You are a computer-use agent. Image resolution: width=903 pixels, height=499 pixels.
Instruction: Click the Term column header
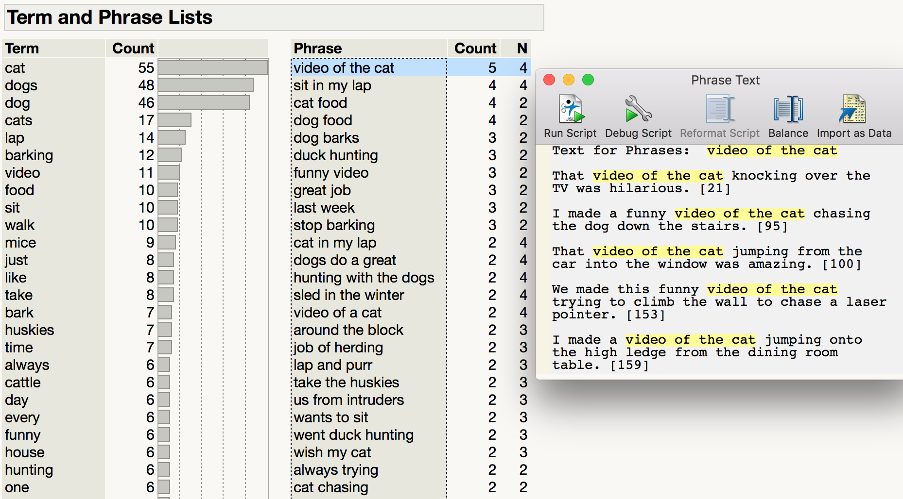[x=22, y=49]
